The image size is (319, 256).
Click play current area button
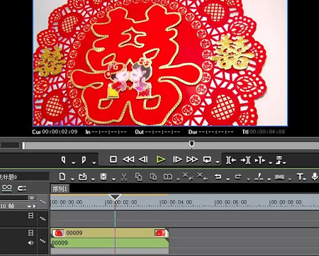pos(260,161)
